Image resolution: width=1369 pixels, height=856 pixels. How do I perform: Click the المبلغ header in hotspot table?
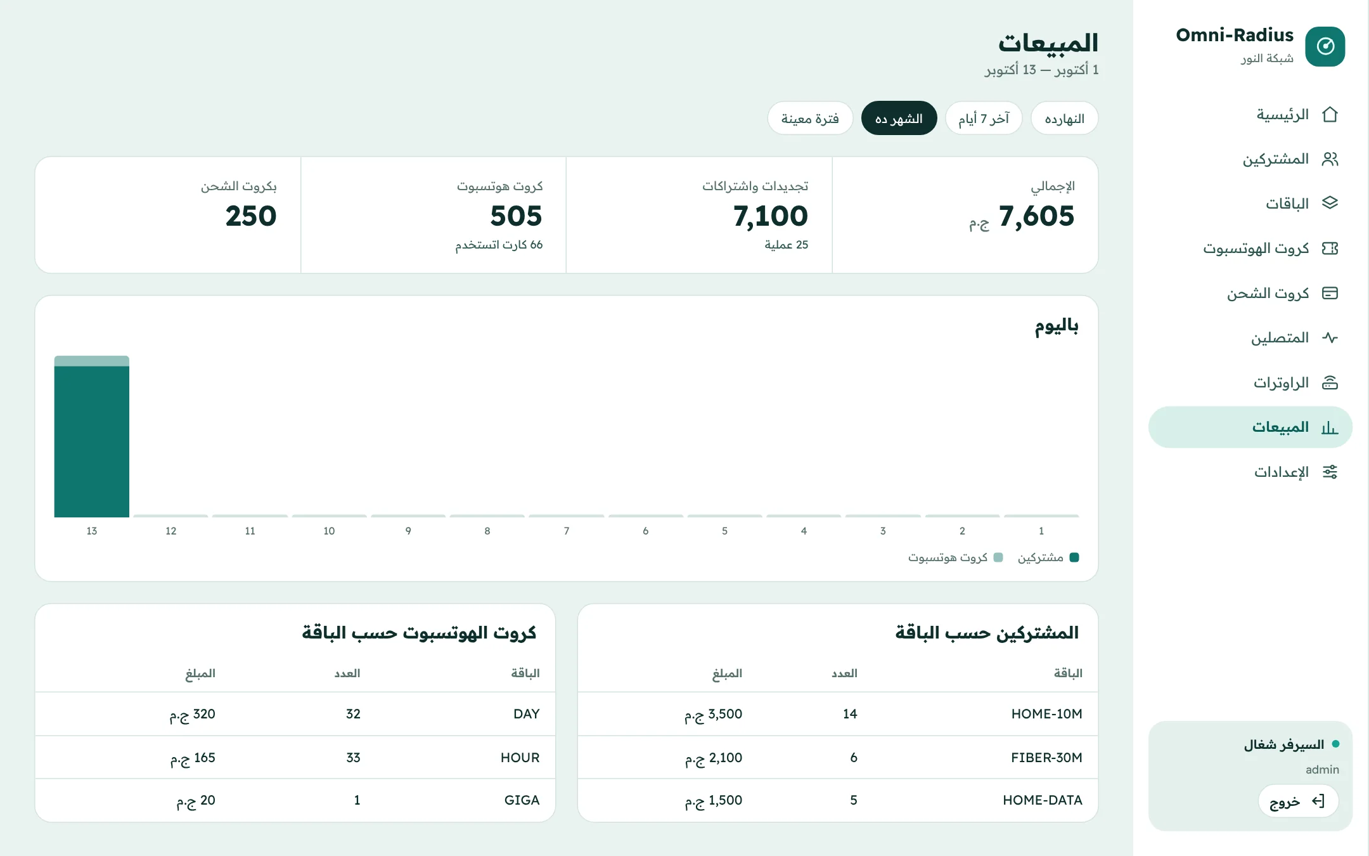coord(200,673)
